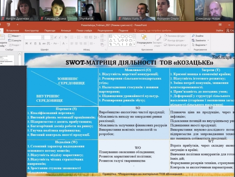Switch to the Переходи tab

coord(50,31)
